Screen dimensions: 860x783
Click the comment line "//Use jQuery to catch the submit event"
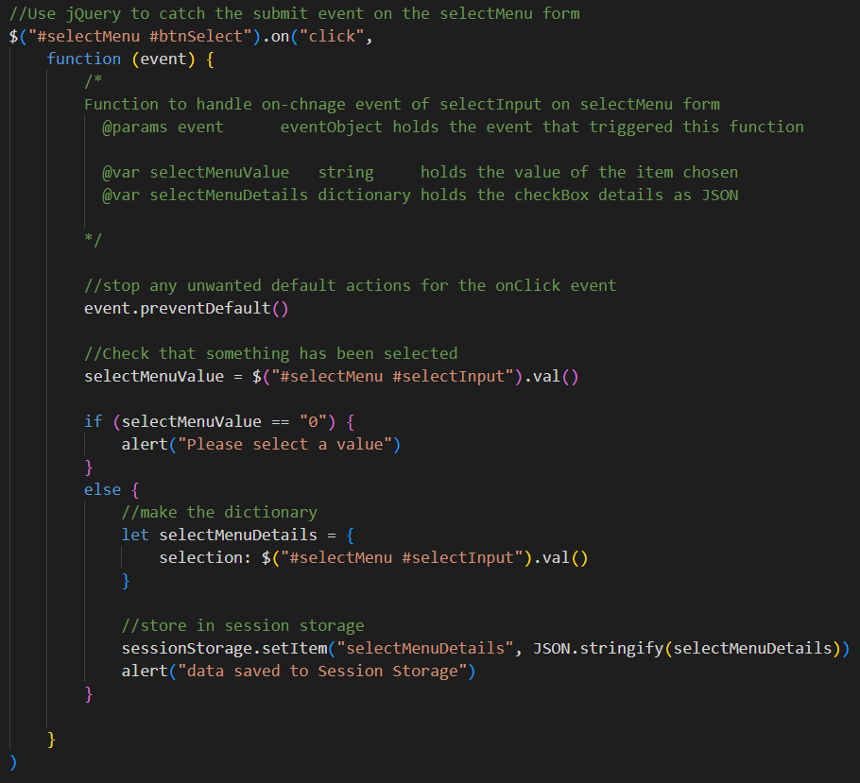295,14
